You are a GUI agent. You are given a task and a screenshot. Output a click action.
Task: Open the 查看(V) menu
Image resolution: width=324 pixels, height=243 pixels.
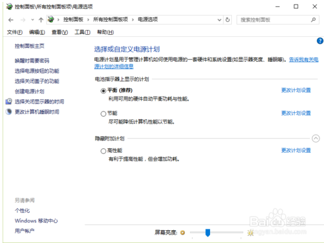point(60,32)
